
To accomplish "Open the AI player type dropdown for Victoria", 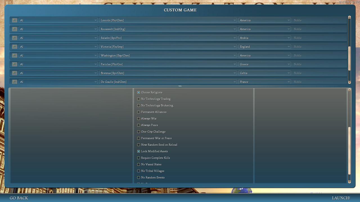I will coord(58,47).
